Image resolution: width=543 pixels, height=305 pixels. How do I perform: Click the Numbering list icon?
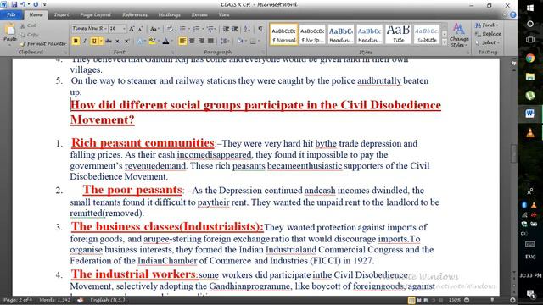196,29
